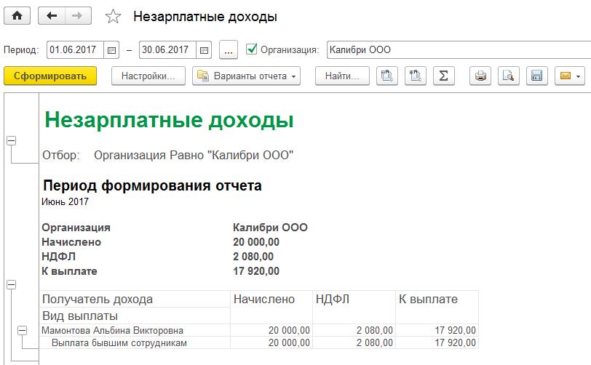Open calendar for period end date
This screenshot has height=365, width=591.
click(204, 50)
